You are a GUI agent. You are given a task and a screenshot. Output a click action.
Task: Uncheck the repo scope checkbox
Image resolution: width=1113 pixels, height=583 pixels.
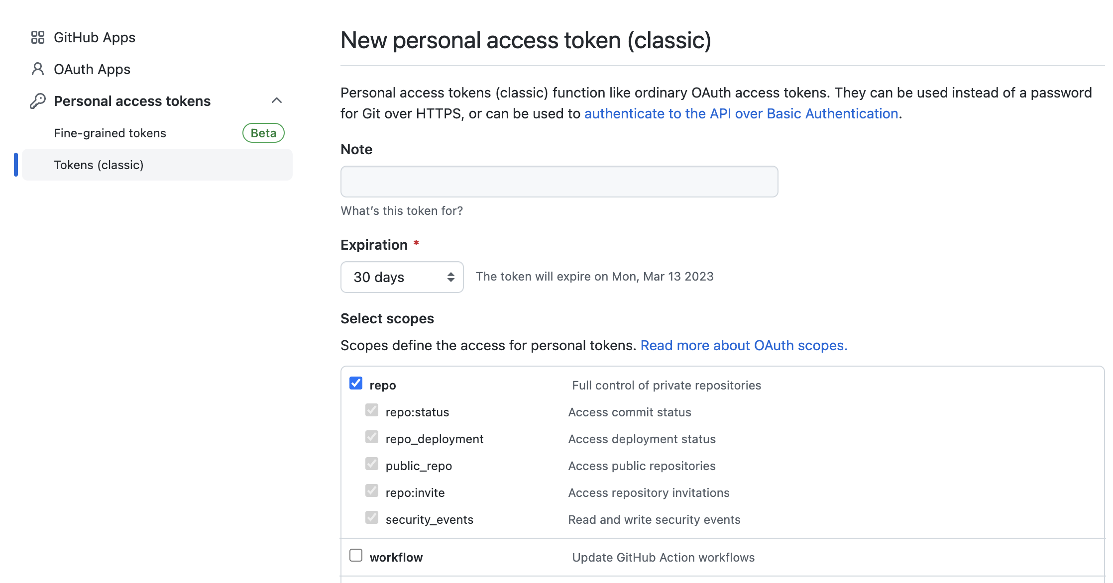(356, 383)
